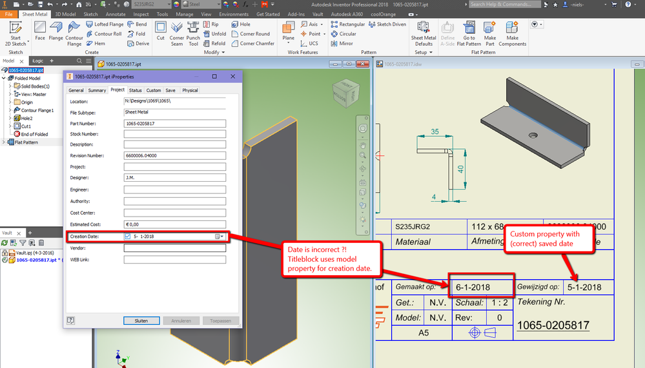Expand the Folded Model node
The height and width of the screenshot is (368, 645).
point(4,78)
